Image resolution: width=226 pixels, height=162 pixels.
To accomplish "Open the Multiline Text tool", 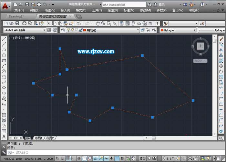I will pyautogui.click(x=4, y=137).
